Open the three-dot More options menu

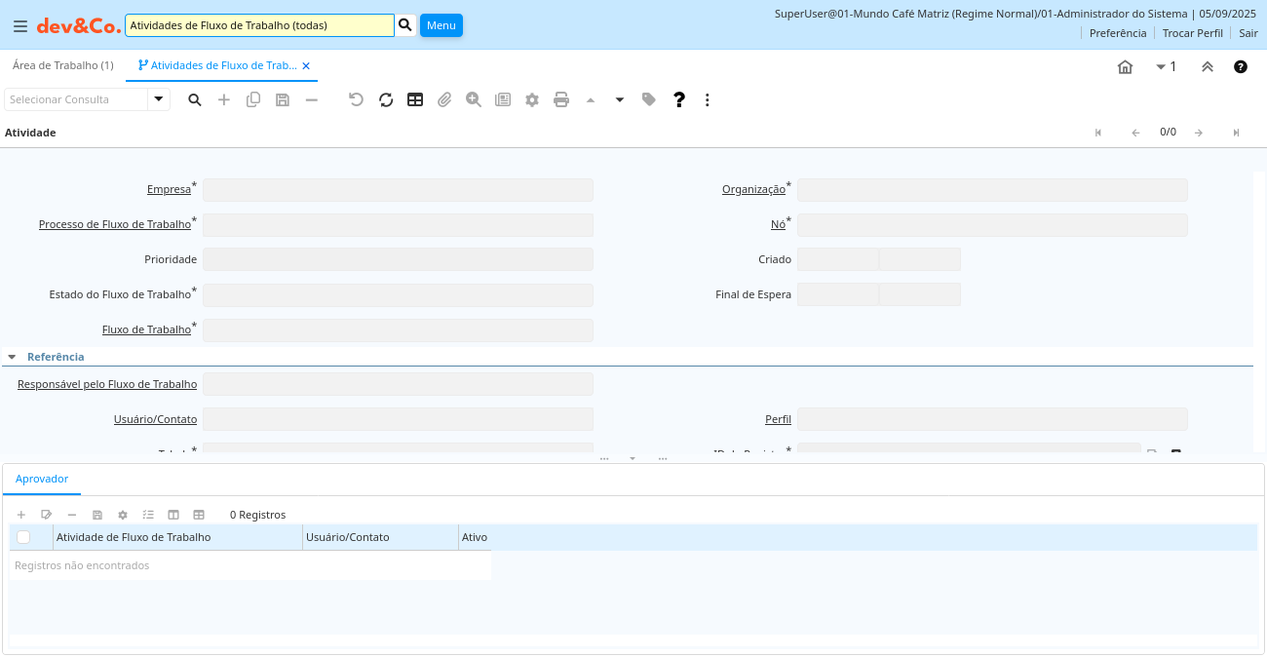[708, 99]
